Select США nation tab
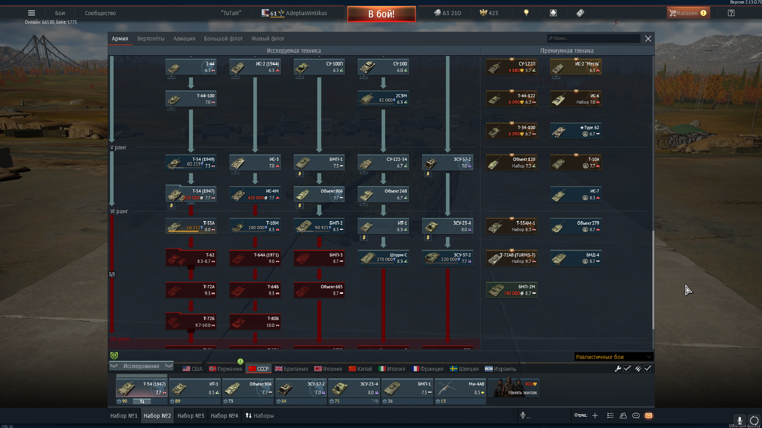The height and width of the screenshot is (428, 762). coord(193,368)
